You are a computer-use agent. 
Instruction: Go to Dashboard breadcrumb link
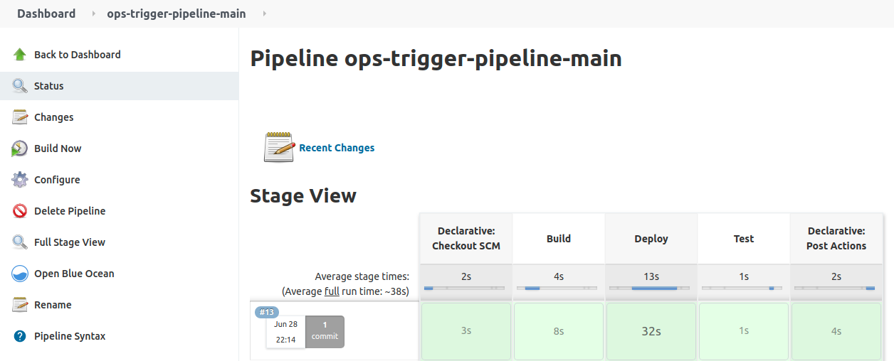click(x=46, y=14)
